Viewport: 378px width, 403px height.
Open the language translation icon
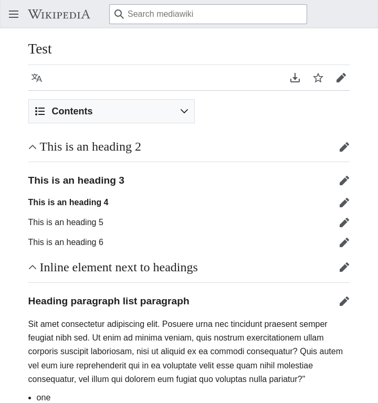[x=37, y=78]
